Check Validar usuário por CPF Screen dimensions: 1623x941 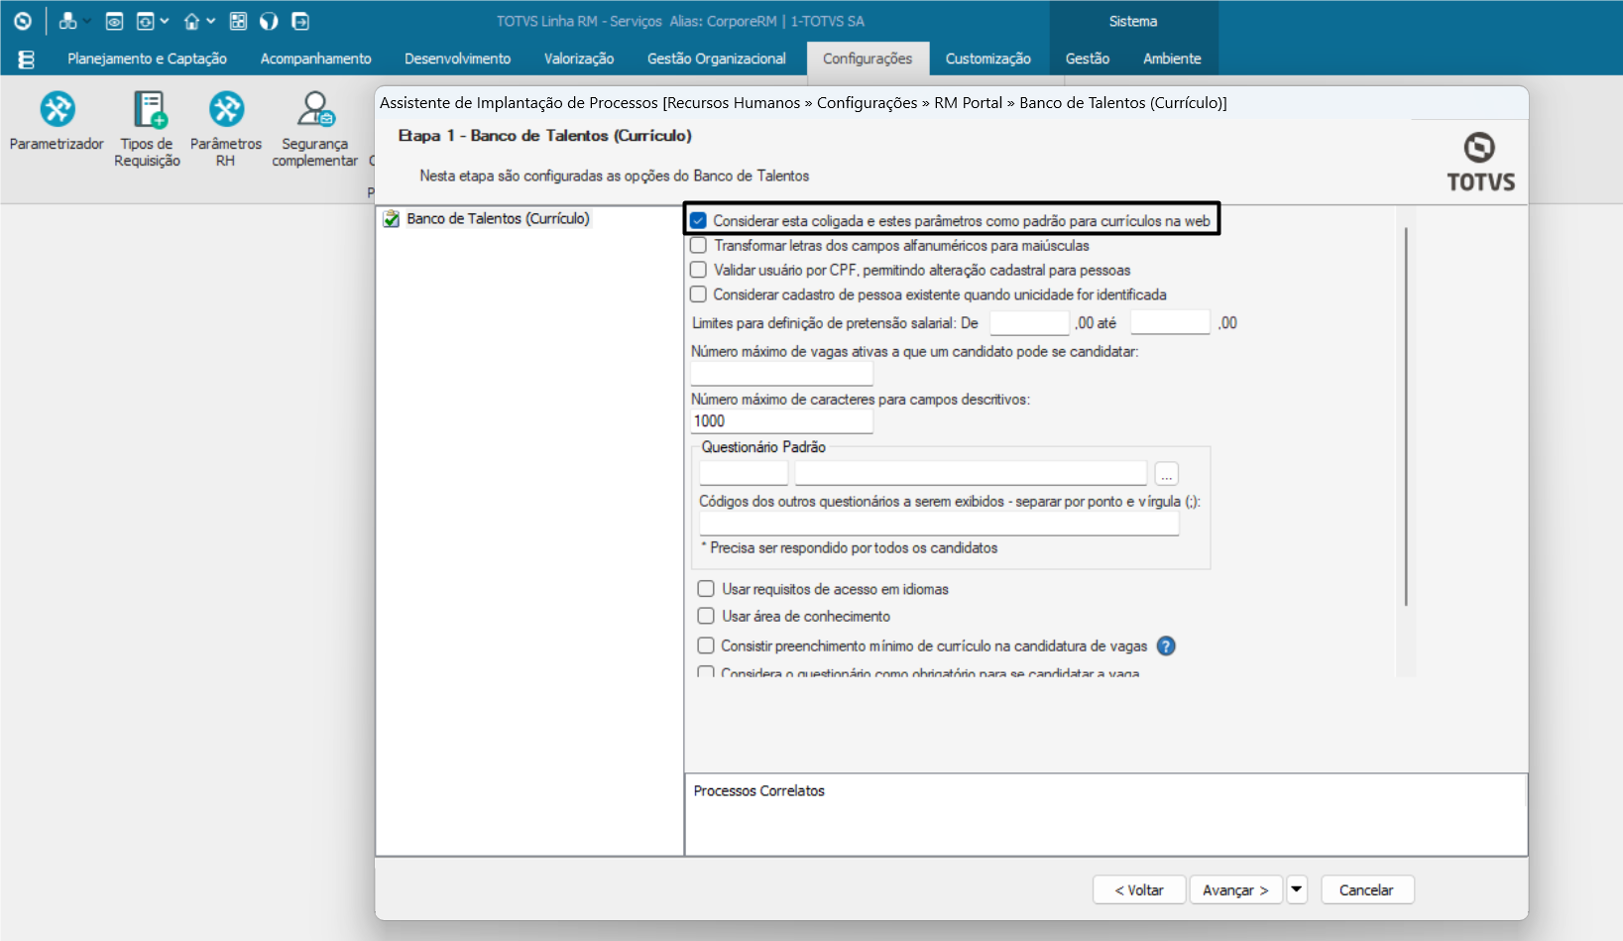tap(698, 270)
